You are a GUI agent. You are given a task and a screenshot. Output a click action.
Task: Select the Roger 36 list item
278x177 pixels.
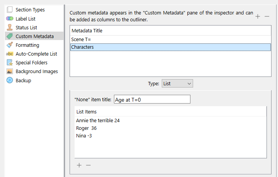[x=86, y=128]
